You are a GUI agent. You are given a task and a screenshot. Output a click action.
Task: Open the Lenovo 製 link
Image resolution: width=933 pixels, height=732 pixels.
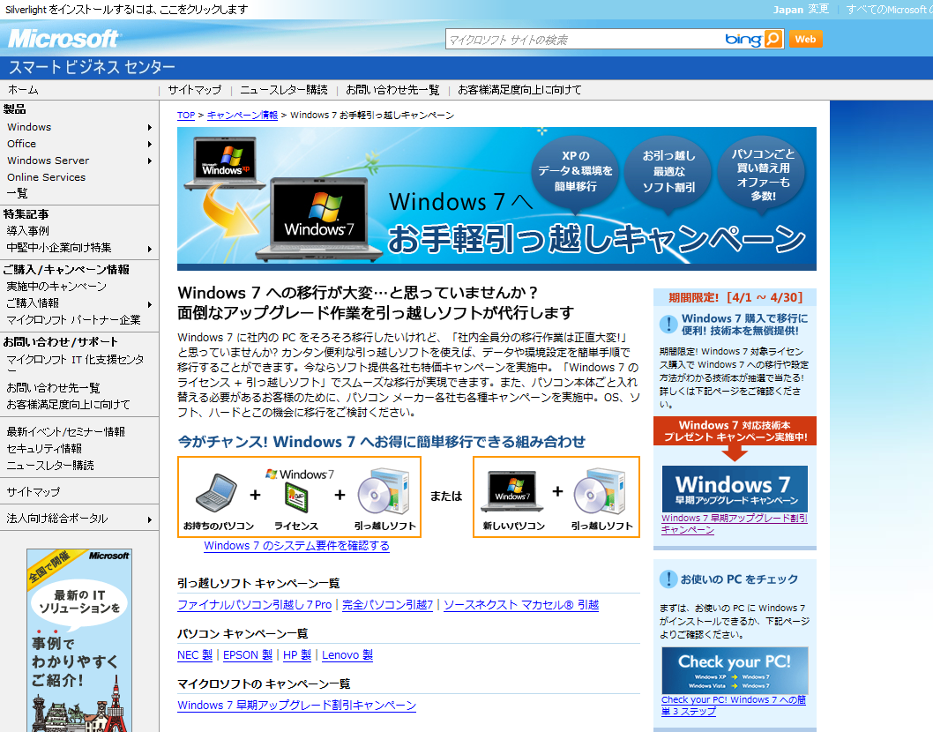pos(347,654)
